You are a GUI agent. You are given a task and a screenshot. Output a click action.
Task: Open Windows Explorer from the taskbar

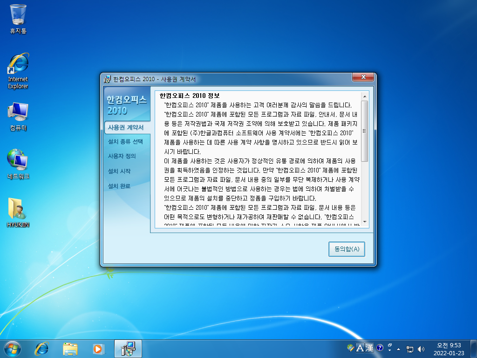[x=70, y=349]
